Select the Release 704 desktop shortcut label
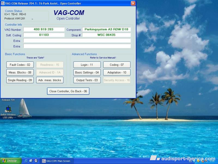The width and height of the screenshot is (218, 164). pyautogui.click(x=8, y=100)
